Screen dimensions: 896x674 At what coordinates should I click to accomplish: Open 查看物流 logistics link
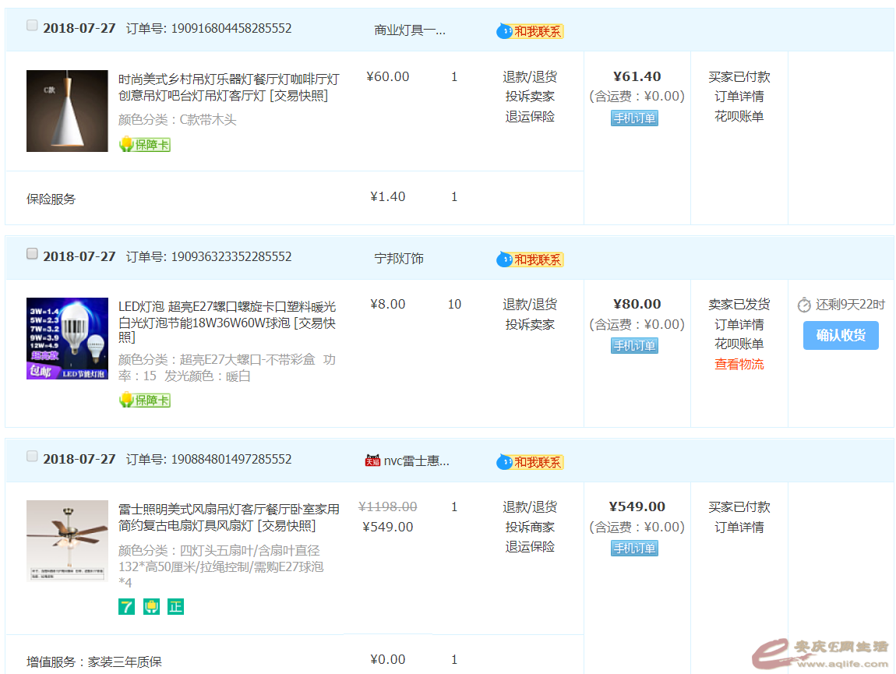[739, 364]
